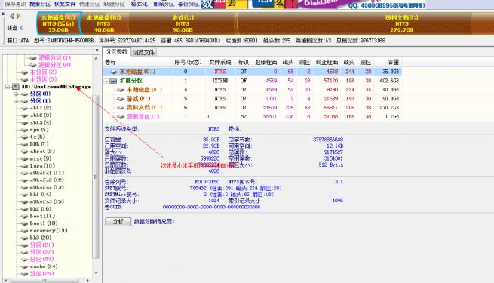
Task: Click the drive icon beside sbl2(3)
Action: point(24,115)
